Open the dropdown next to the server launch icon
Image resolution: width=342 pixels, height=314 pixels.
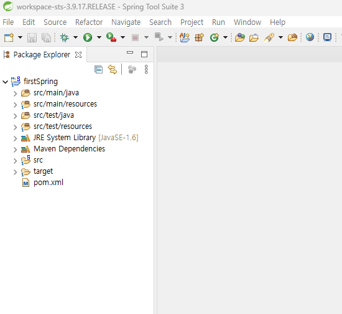tap(170, 37)
